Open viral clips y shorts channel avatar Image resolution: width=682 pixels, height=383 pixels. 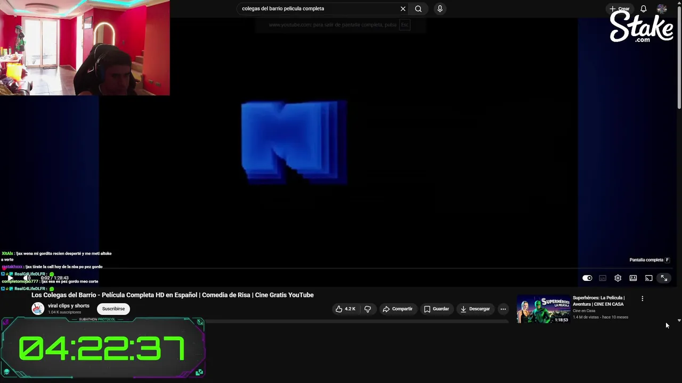pyautogui.click(x=38, y=309)
